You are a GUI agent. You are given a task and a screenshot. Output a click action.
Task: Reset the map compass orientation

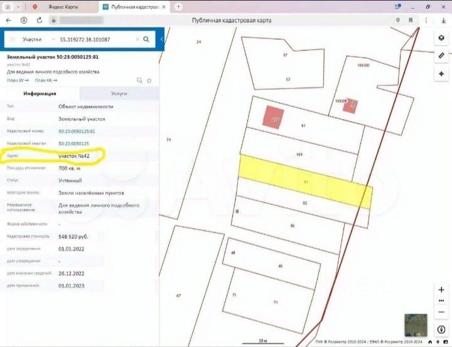click(441, 329)
